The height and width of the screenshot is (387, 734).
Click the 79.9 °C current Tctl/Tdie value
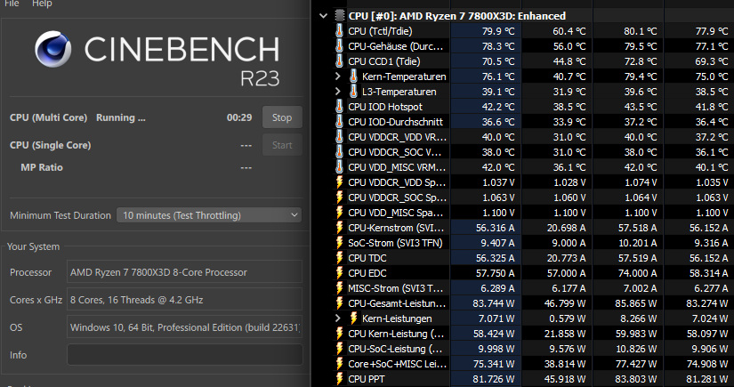pyautogui.click(x=498, y=31)
